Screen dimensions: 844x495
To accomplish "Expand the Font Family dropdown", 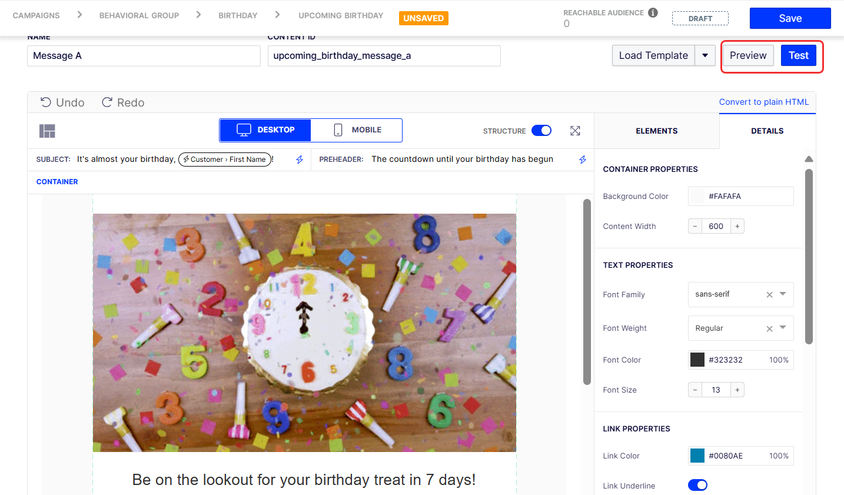I will coord(783,294).
